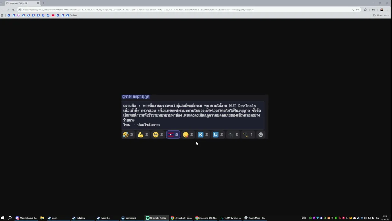Go forward in browser history
The width and height of the screenshot is (392, 221).
pos(8,10)
